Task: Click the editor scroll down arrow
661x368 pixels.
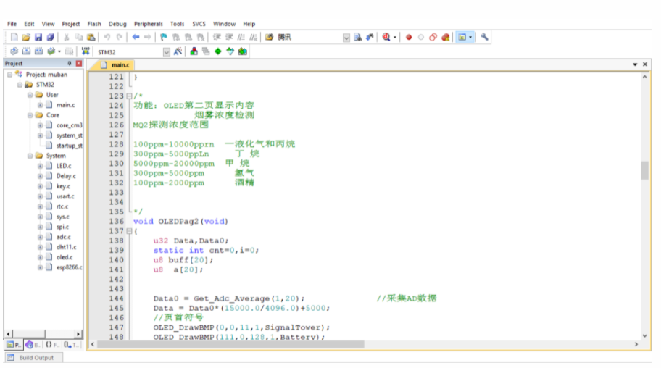Action: click(644, 336)
